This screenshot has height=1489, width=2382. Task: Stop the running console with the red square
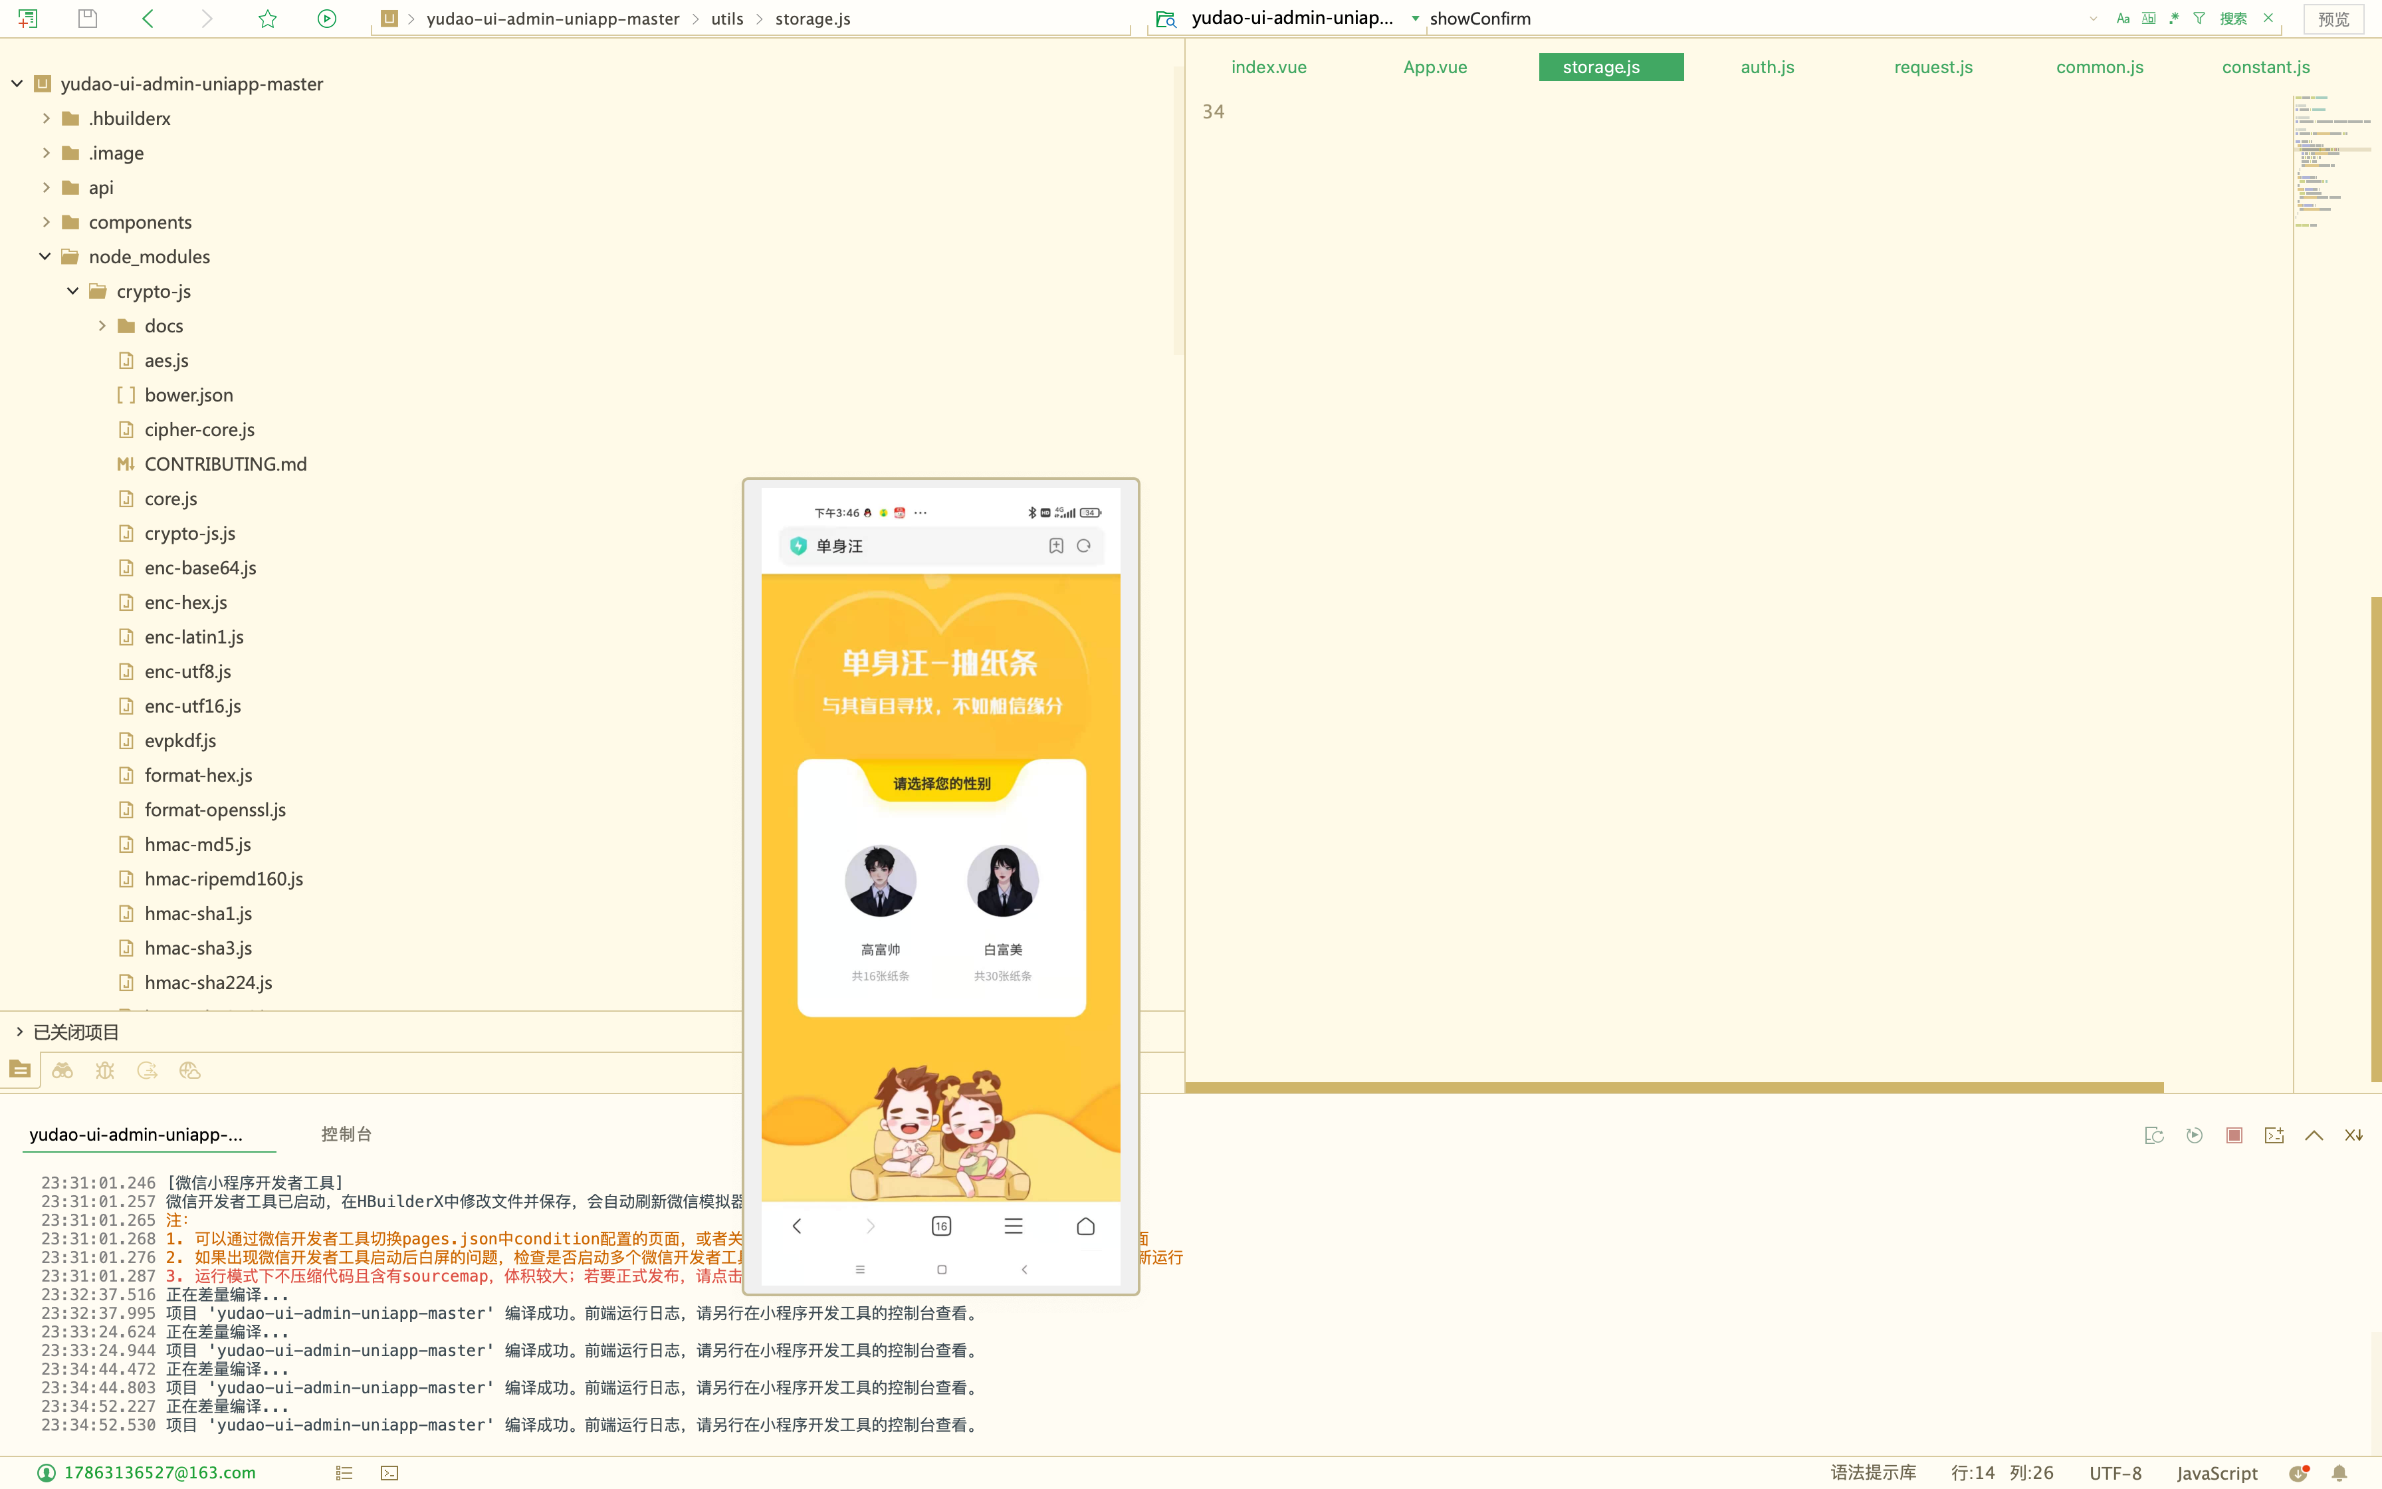2234,1135
